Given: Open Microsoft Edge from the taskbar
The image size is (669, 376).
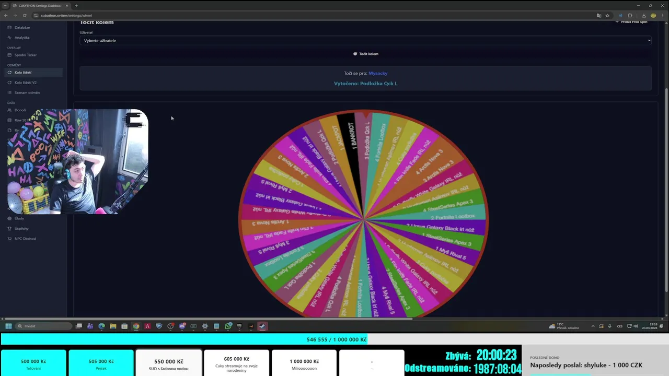Looking at the screenshot, I should 101,326.
